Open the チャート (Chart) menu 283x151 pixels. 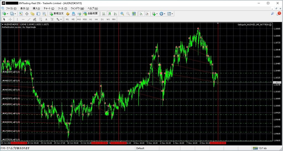[x=49, y=8]
